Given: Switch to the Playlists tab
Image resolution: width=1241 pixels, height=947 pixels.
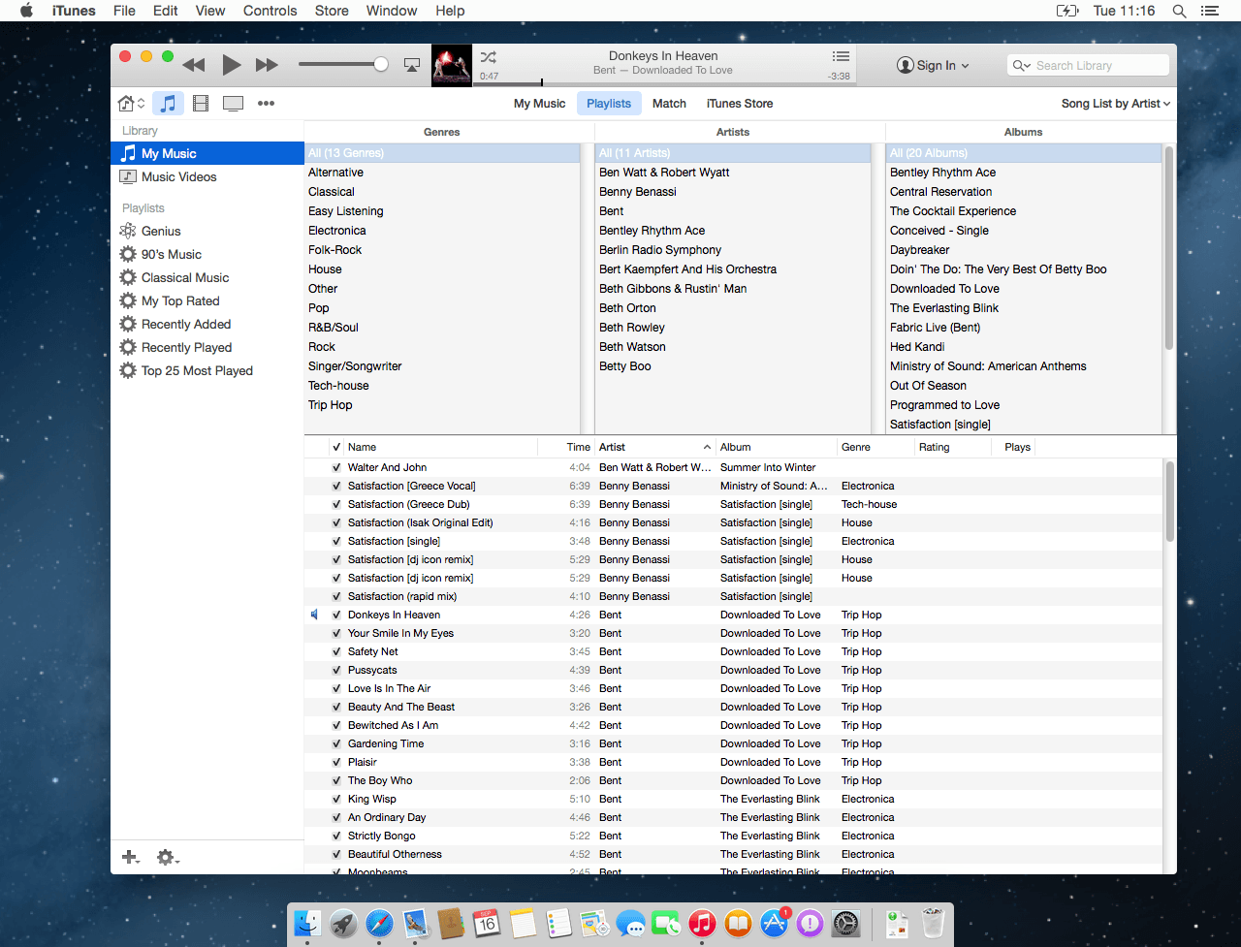Looking at the screenshot, I should coord(609,104).
